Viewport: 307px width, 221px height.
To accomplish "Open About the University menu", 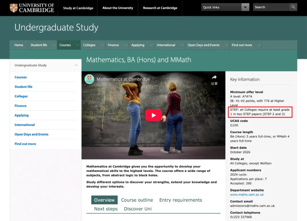I will tap(118, 8).
